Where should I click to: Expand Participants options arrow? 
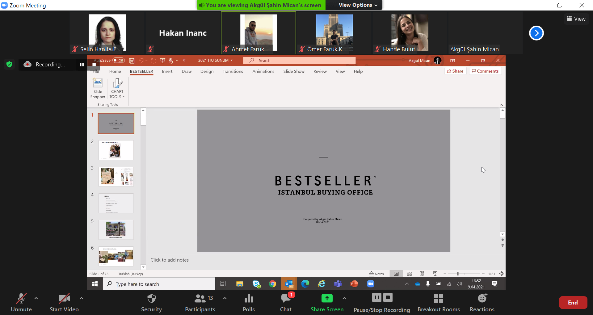pos(225,298)
